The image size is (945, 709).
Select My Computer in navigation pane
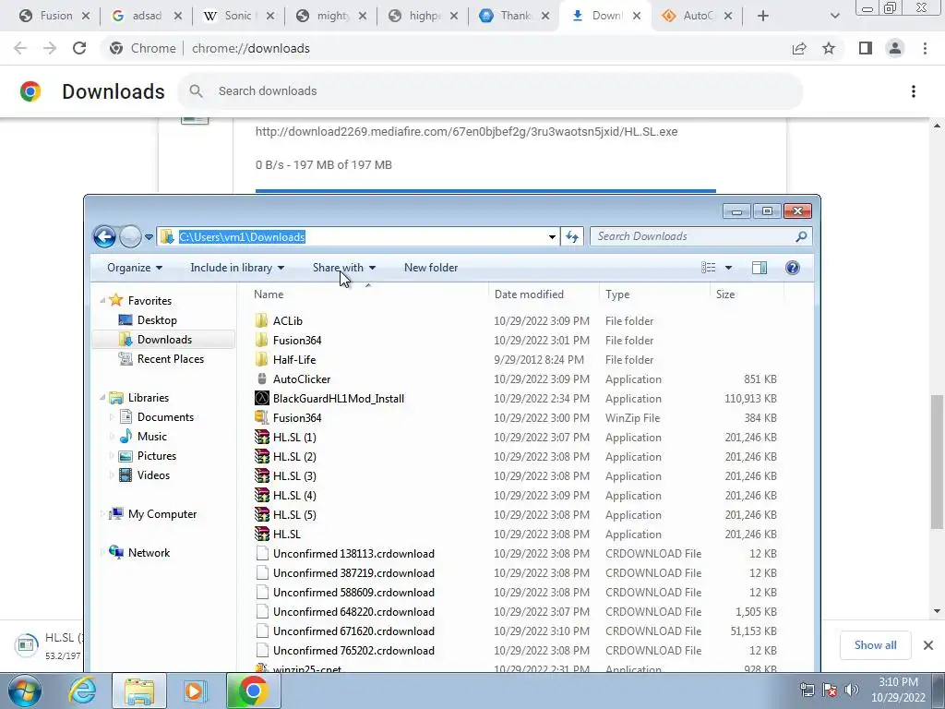(x=162, y=514)
